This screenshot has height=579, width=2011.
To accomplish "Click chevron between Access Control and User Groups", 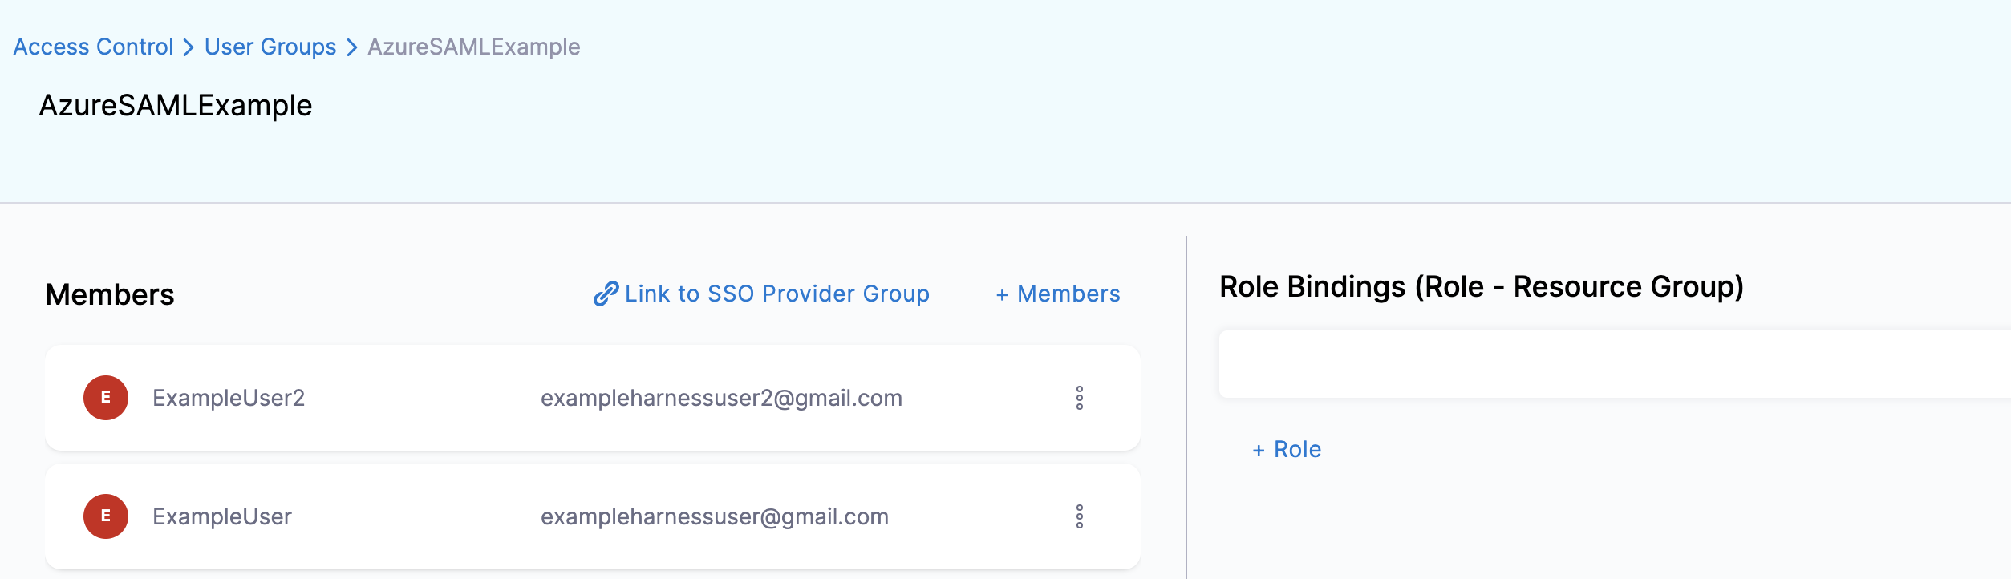I will coord(189,47).
